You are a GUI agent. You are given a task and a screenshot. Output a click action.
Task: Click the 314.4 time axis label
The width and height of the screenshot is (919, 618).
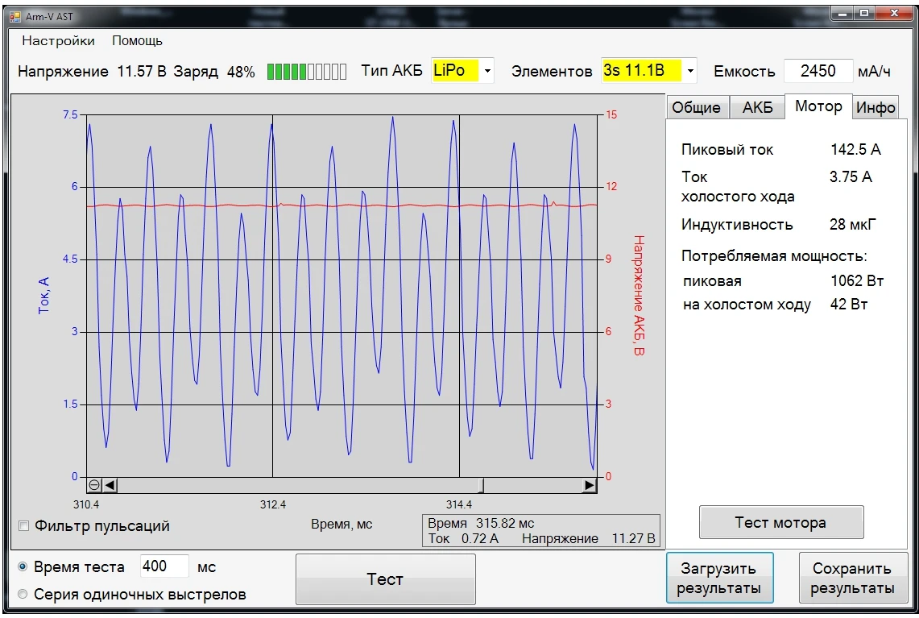point(459,504)
